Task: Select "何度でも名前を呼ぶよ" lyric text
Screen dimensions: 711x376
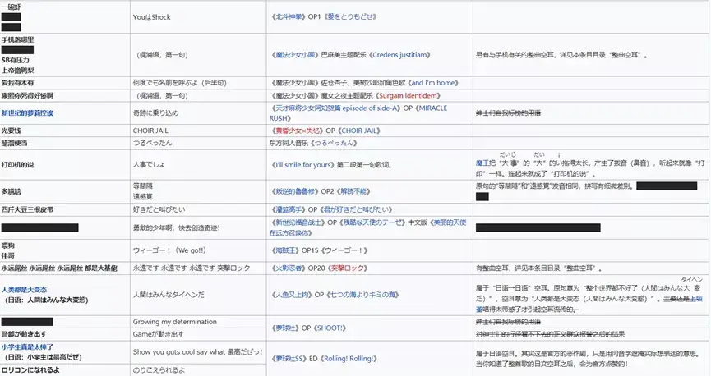Action: pos(166,83)
